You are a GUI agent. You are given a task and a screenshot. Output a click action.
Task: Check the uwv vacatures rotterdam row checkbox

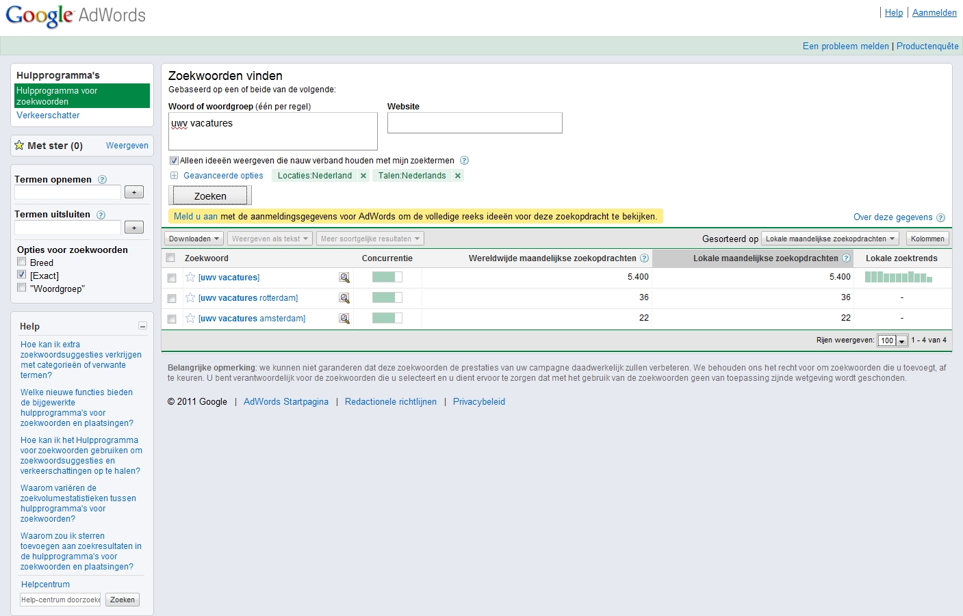tap(172, 298)
